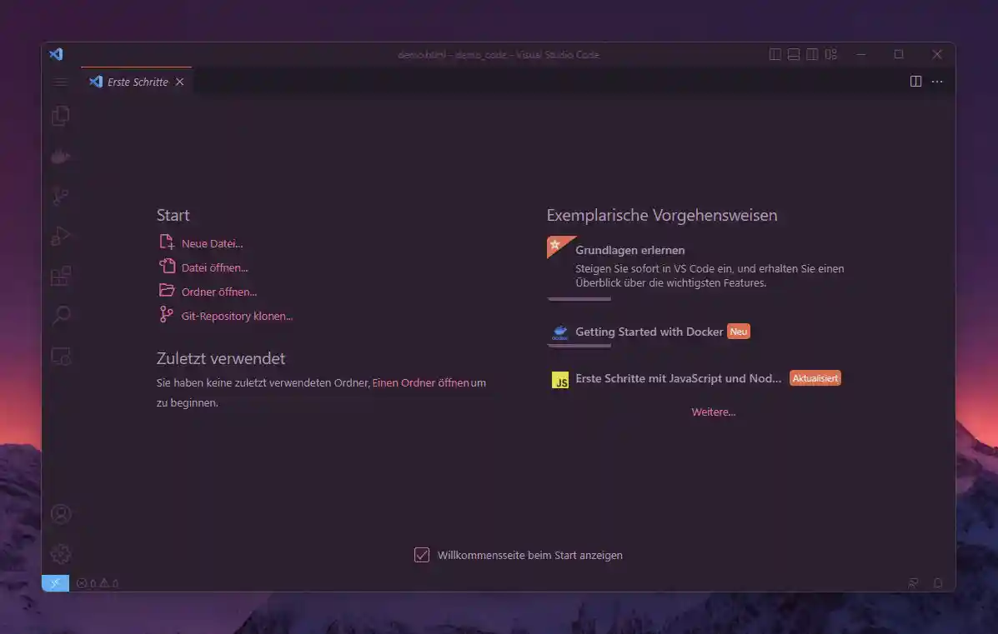Open notifications bell in status bar

pos(937,583)
